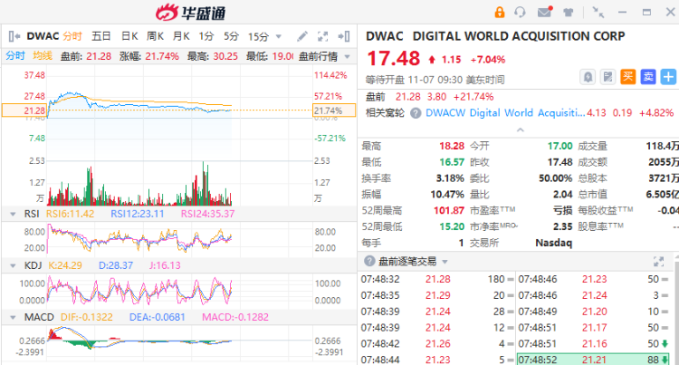Screen dimensions: 679x365
Task: Click the 最高 value 18.28
Action: 452,146
